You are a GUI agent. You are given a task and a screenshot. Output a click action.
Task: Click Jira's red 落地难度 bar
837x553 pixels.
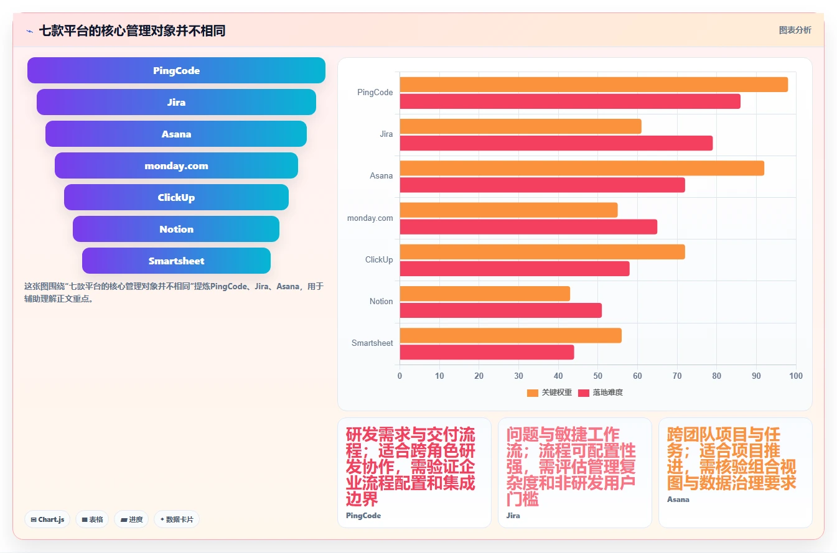click(556, 143)
